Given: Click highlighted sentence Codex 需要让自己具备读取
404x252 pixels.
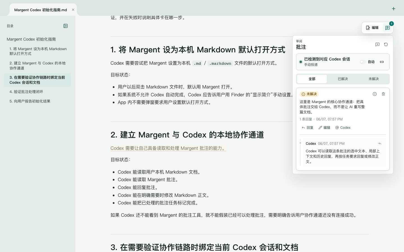Looking at the screenshot, I should coord(168,148).
